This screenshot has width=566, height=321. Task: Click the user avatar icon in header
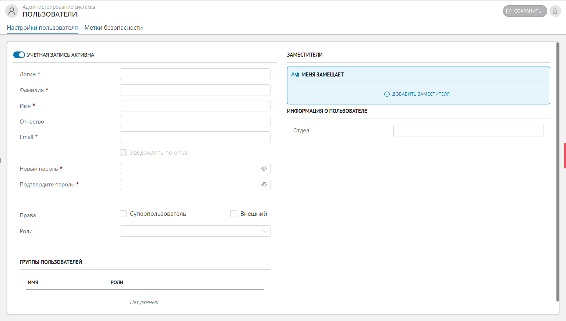click(x=12, y=11)
